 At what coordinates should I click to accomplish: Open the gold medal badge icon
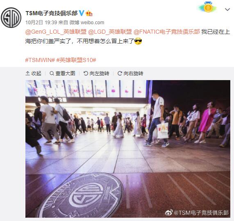pyautogui.click(x=208, y=7)
